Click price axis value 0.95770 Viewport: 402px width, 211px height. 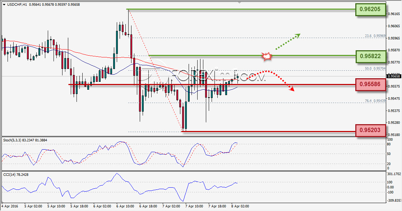(x=393, y=62)
